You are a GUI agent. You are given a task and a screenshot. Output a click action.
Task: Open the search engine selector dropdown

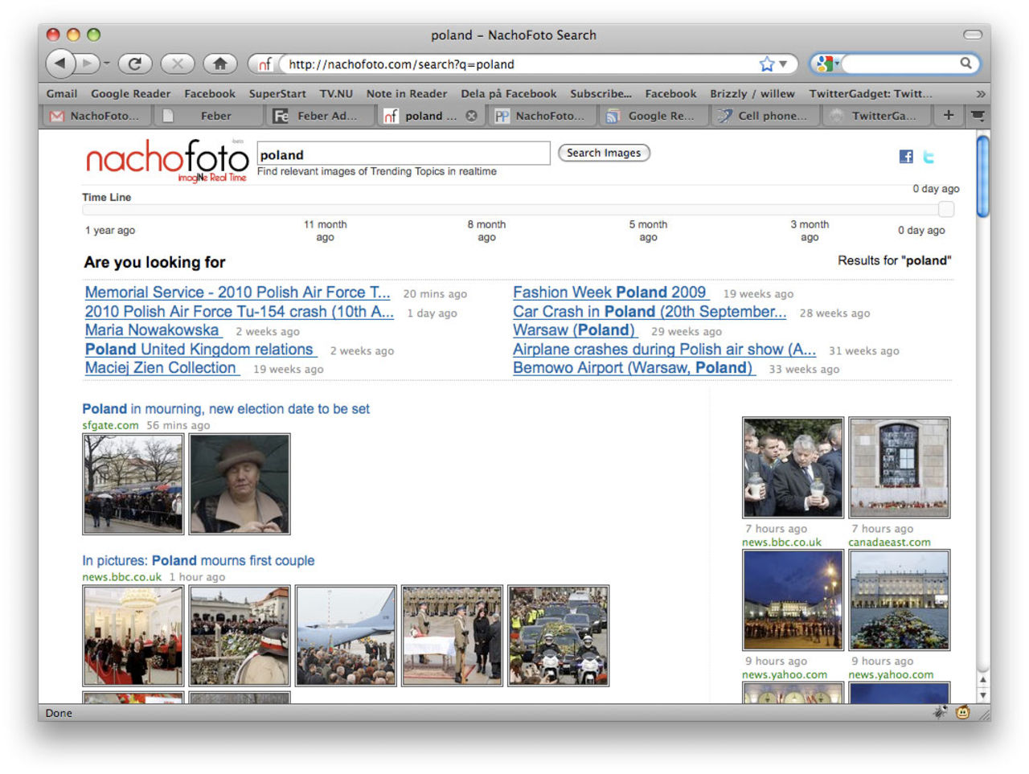[827, 63]
